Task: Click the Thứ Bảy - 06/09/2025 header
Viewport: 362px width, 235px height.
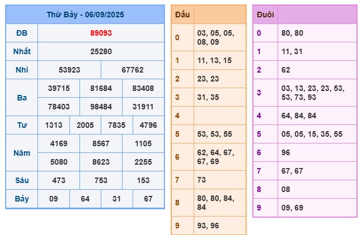Action: 85,15
